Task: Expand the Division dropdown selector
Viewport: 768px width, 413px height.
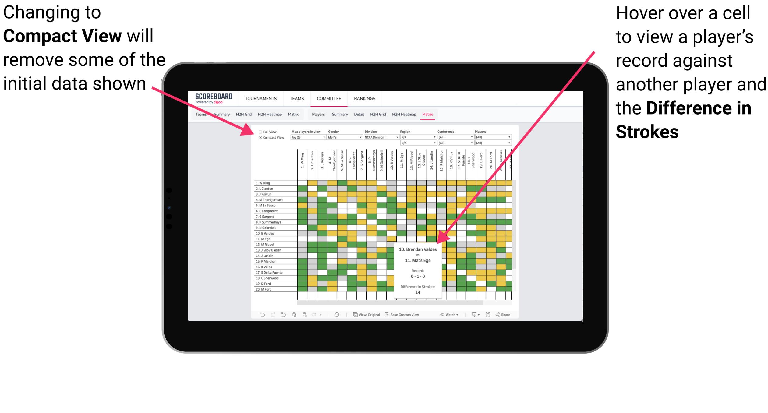Action: [x=400, y=137]
